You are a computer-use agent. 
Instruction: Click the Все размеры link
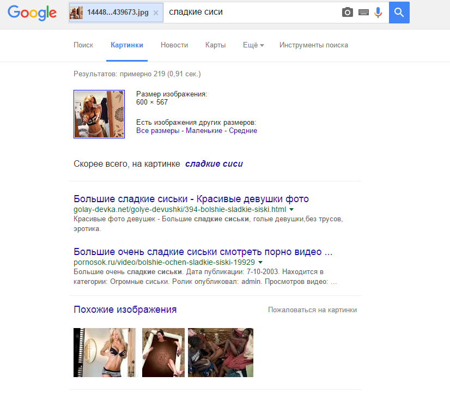pos(157,131)
